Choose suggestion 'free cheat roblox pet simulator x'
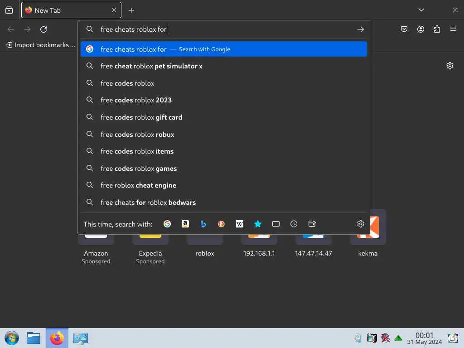This screenshot has height=348, width=464. click(224, 66)
